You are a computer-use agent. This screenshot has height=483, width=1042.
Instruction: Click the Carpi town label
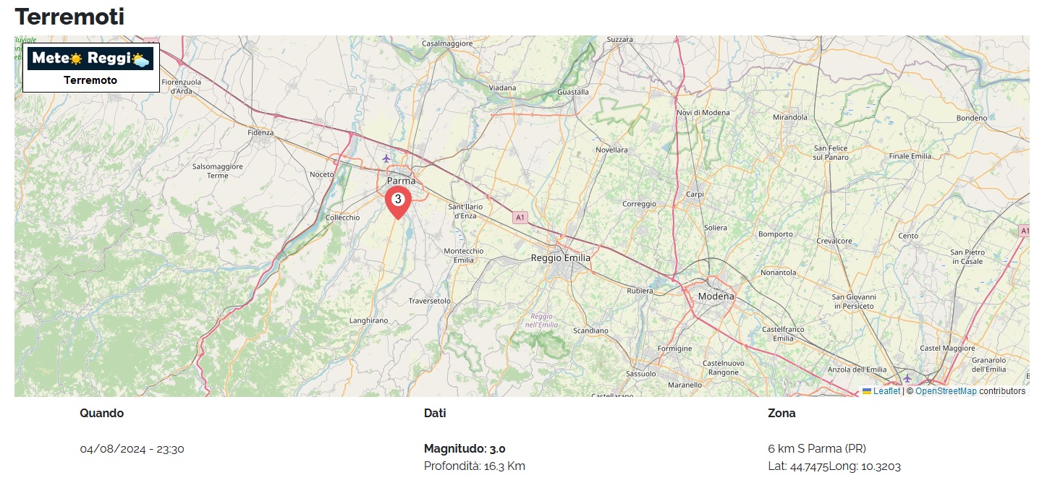[695, 195]
